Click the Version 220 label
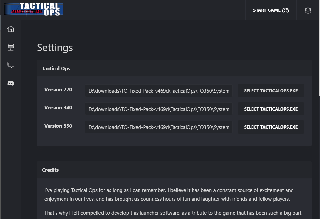This screenshot has width=320, height=219. click(58, 90)
